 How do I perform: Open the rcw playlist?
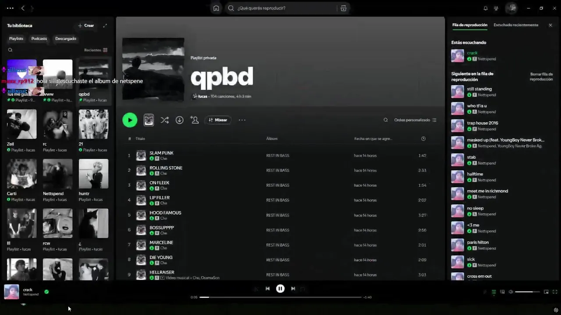57,230
